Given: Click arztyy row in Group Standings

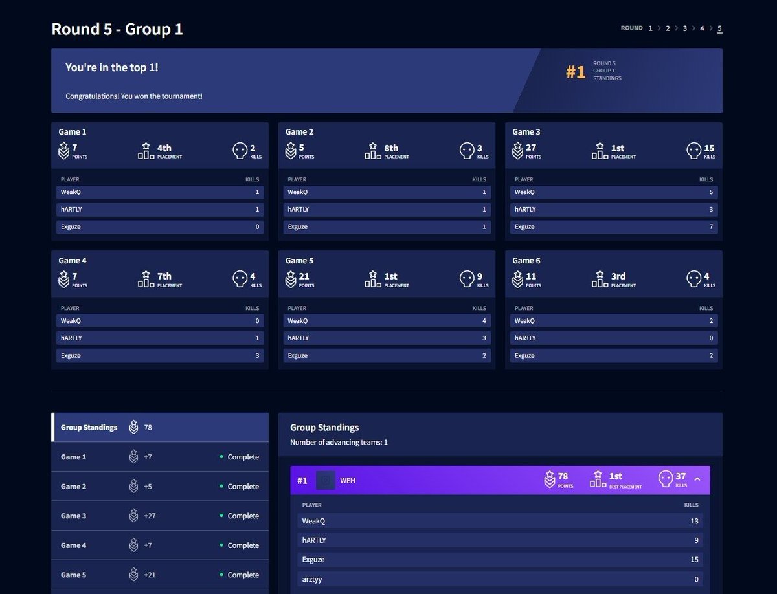Looking at the screenshot, I should click(x=500, y=579).
